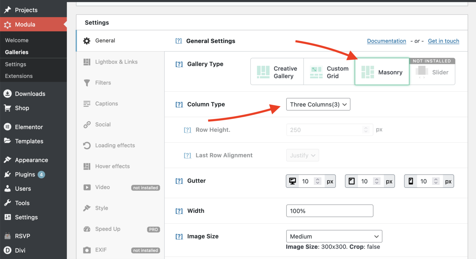Image resolution: width=476 pixels, height=259 pixels.
Task: Click the Style paintbrush icon
Action: 87,208
